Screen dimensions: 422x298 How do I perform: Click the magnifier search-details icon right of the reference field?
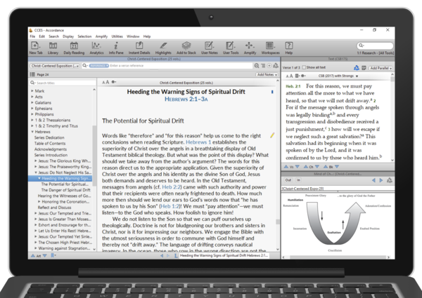(x=257, y=66)
